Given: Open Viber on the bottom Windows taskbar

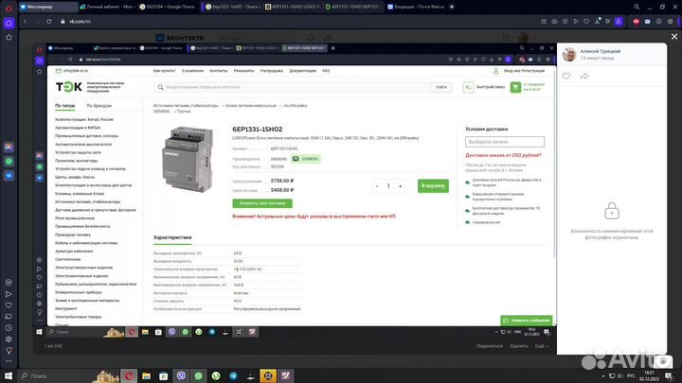Looking at the screenshot, I should click(181, 375).
